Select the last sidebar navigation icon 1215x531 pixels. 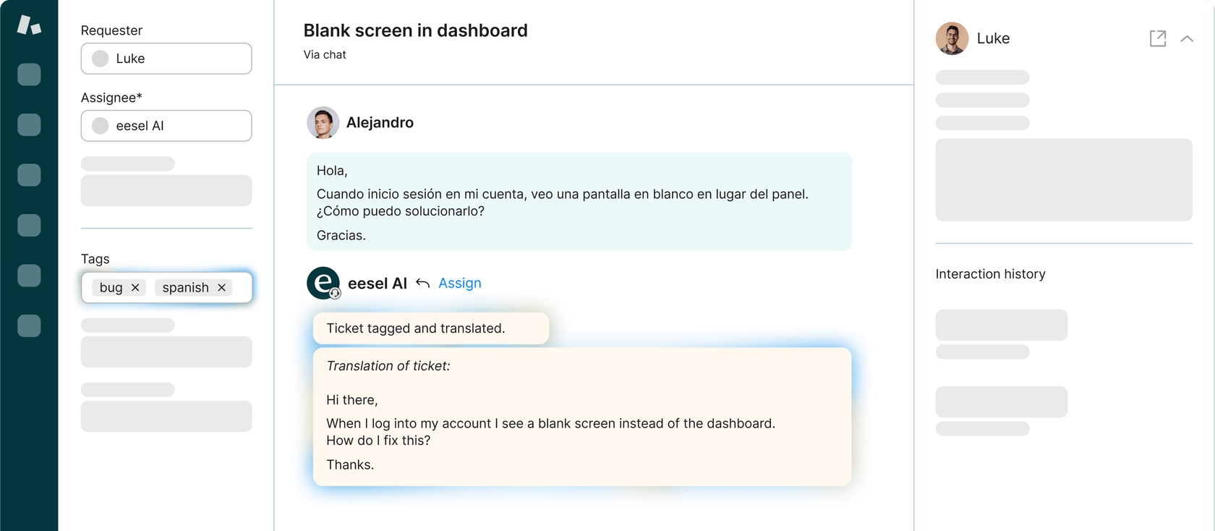(x=29, y=326)
